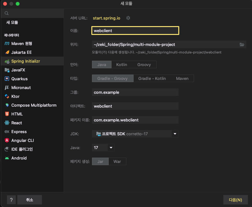
Task: Click the Express ex icon
Action: [7, 131]
